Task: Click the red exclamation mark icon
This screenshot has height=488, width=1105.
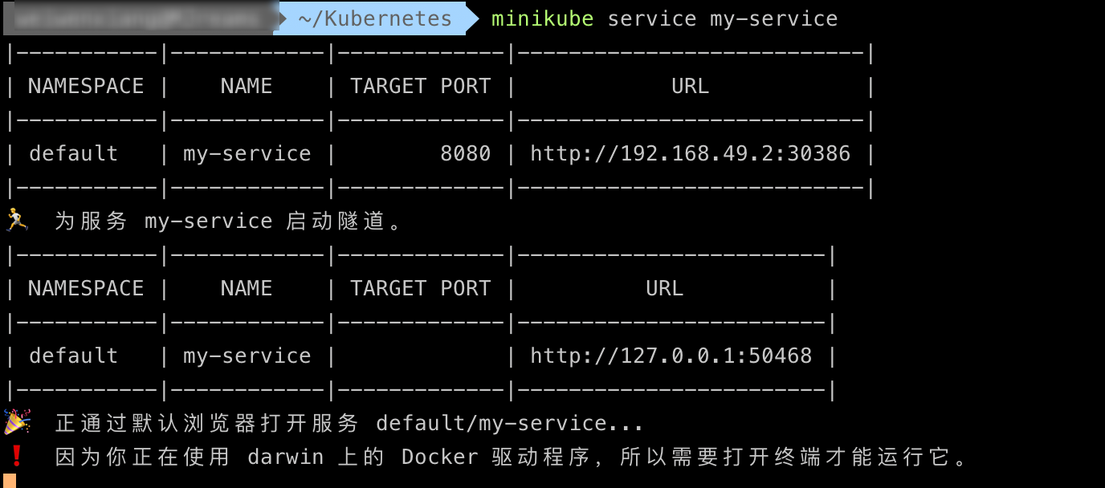Action: pyautogui.click(x=16, y=457)
